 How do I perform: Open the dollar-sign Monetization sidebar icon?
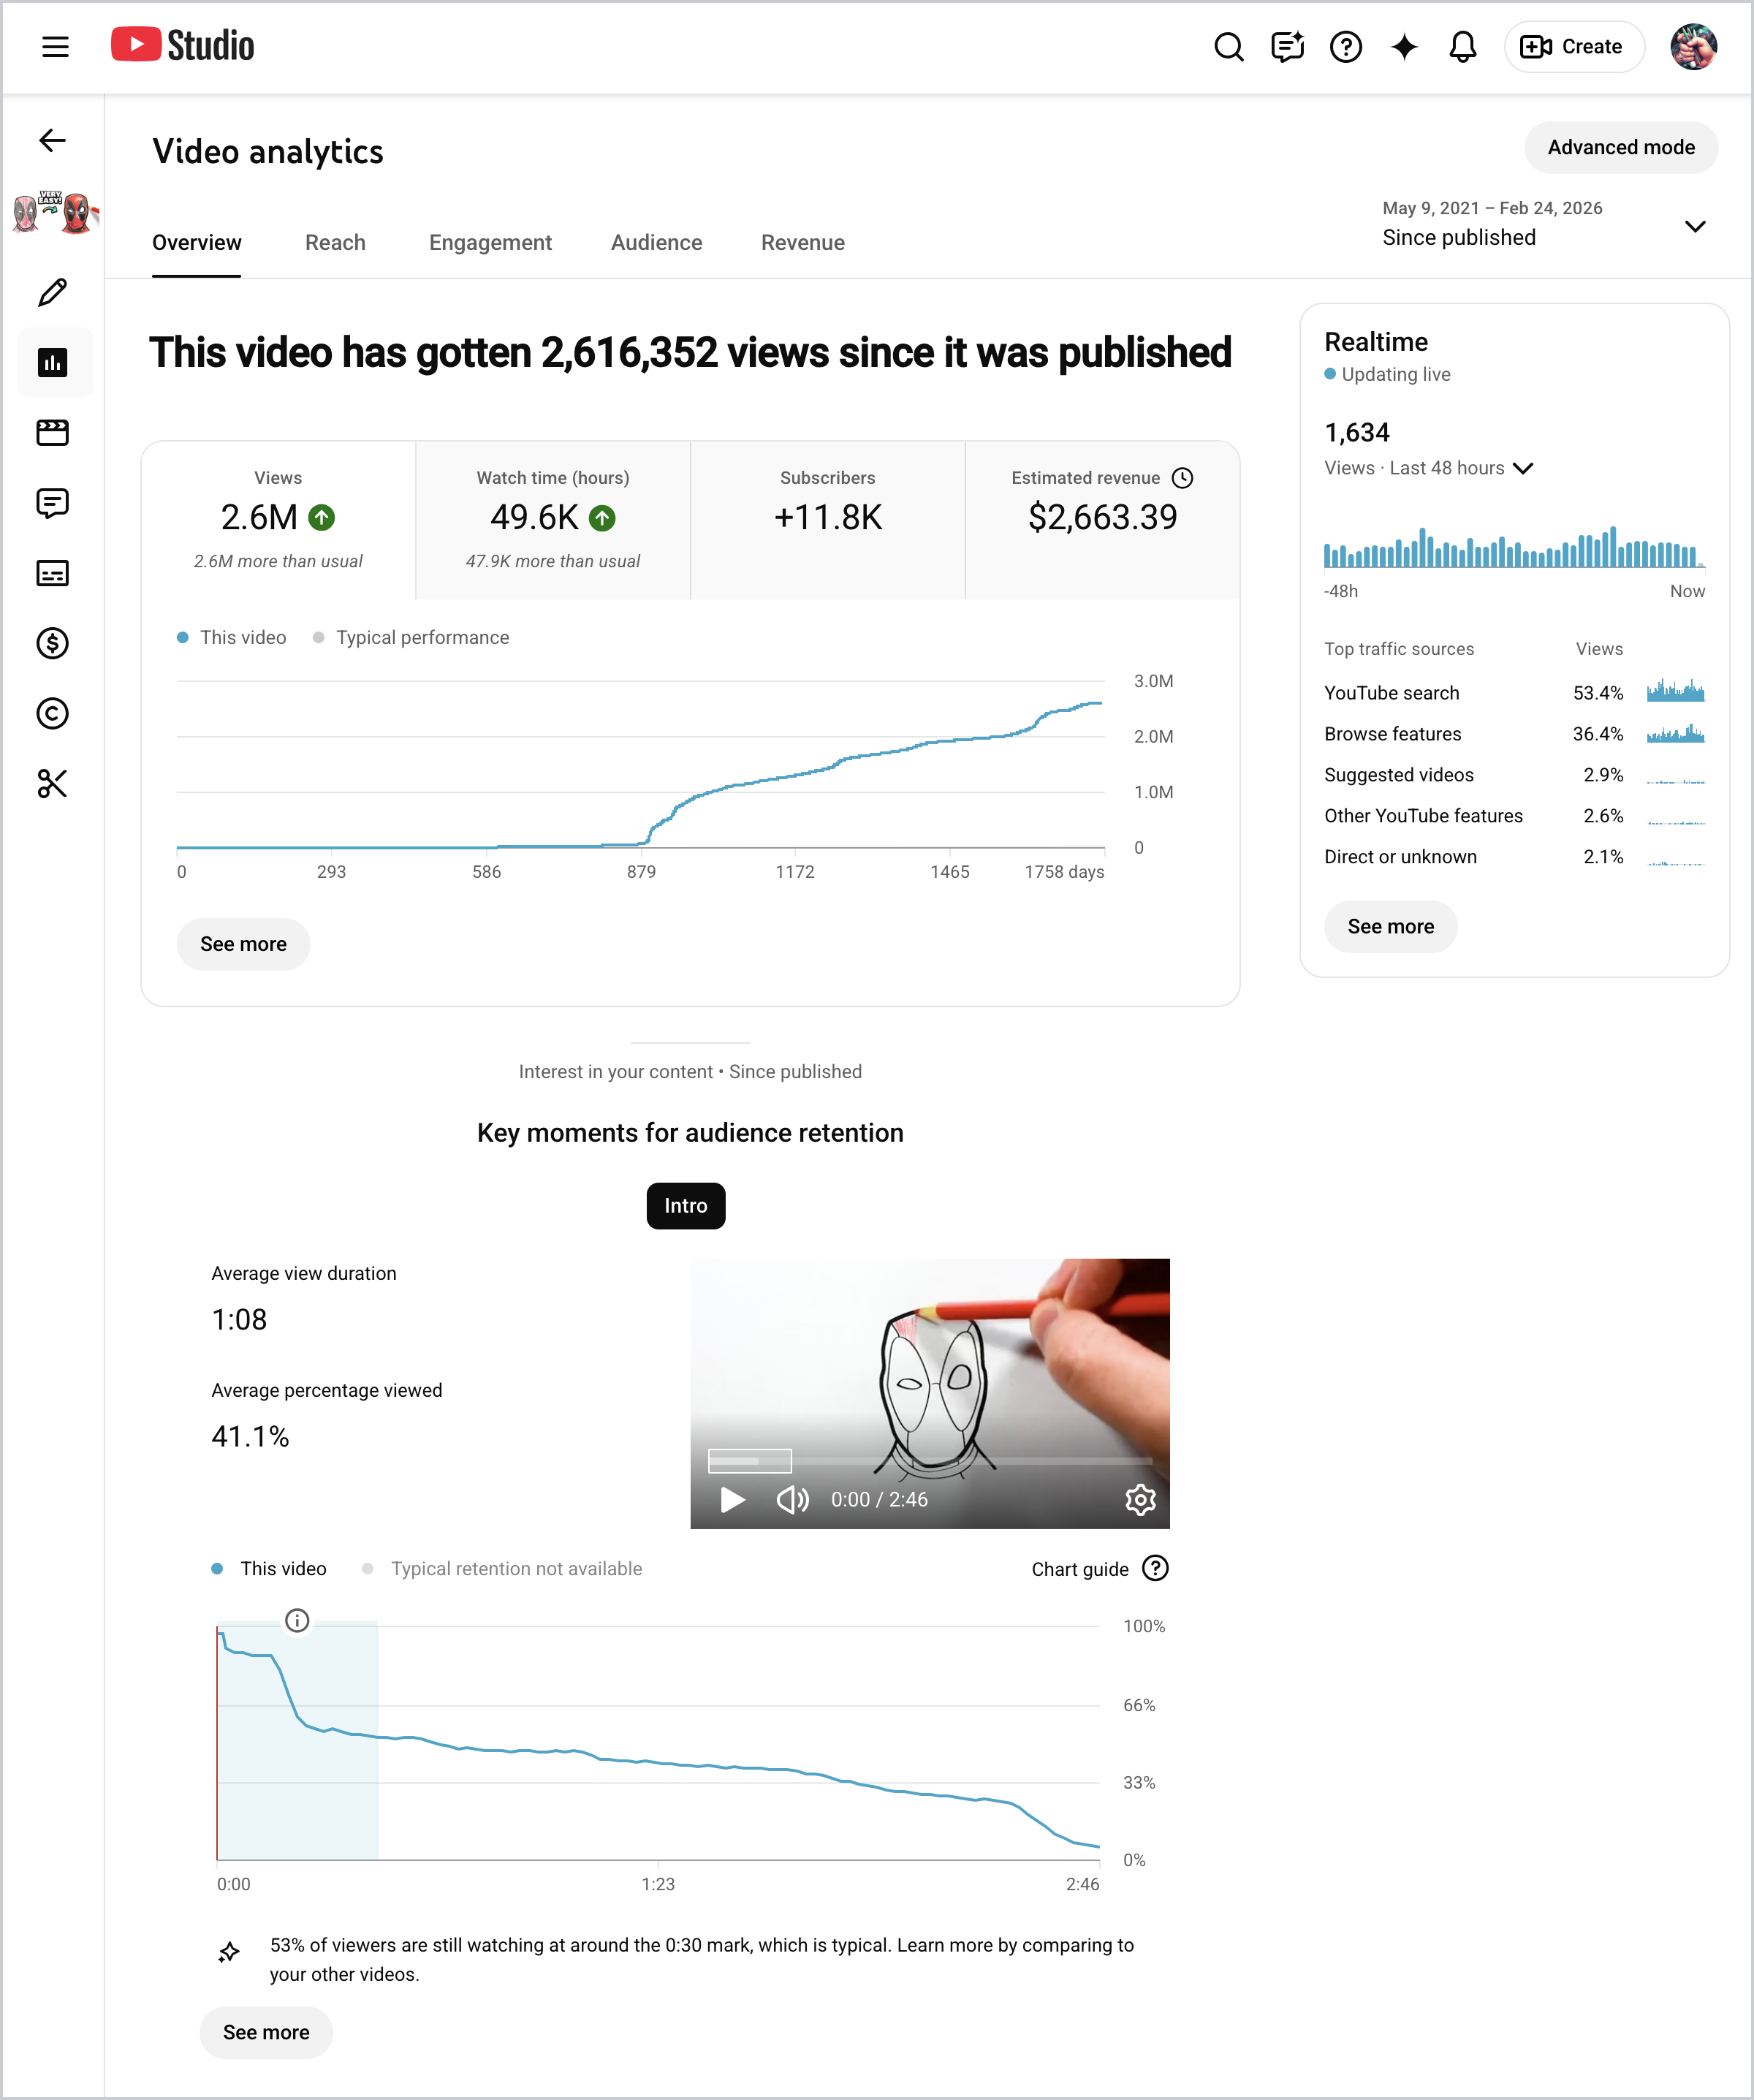click(x=52, y=643)
